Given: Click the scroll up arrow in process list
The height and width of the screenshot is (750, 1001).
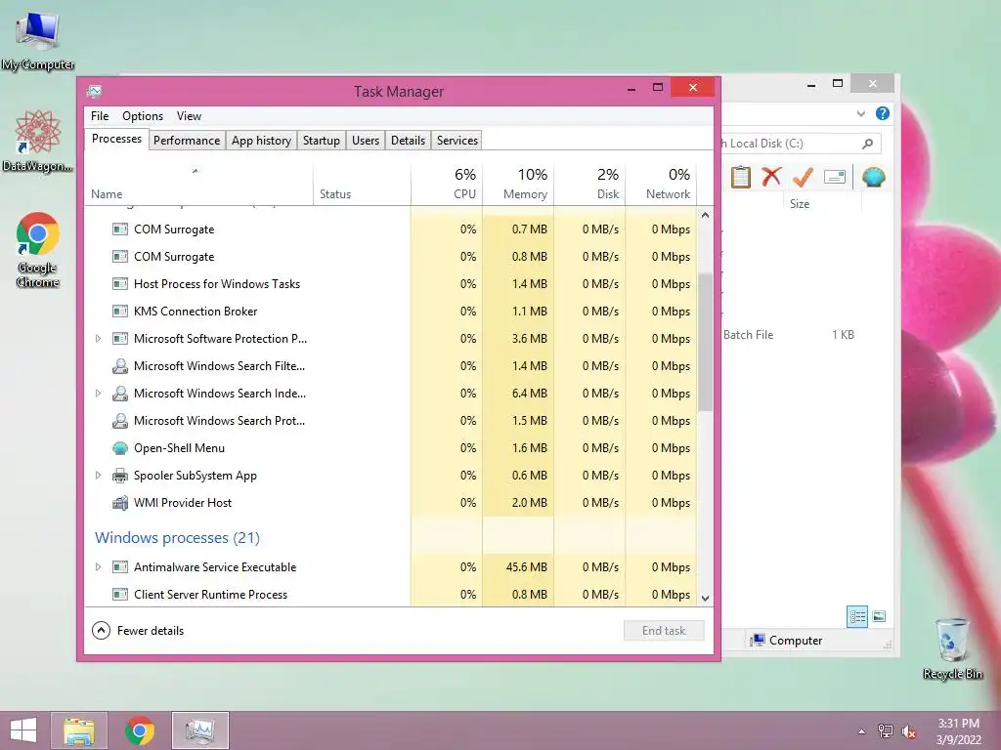Looking at the screenshot, I should pyautogui.click(x=705, y=215).
